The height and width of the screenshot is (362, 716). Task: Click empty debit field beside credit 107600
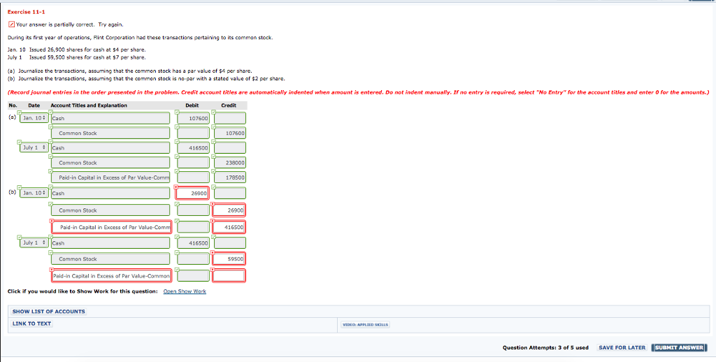tap(194, 133)
